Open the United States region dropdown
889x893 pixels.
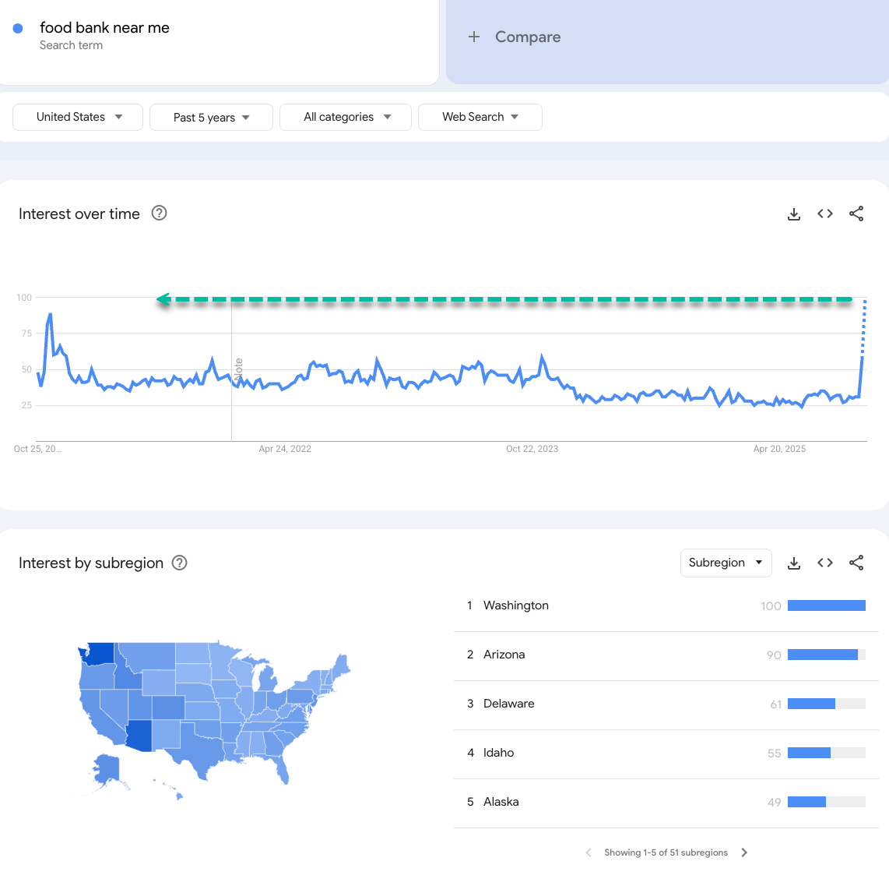[78, 117]
